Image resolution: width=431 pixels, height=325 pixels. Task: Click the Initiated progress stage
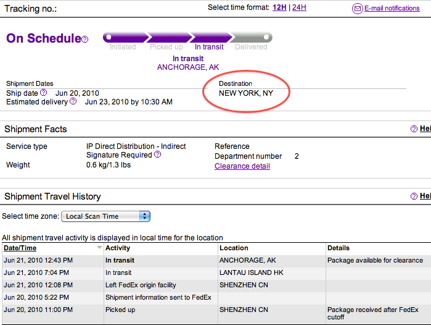pos(123,47)
